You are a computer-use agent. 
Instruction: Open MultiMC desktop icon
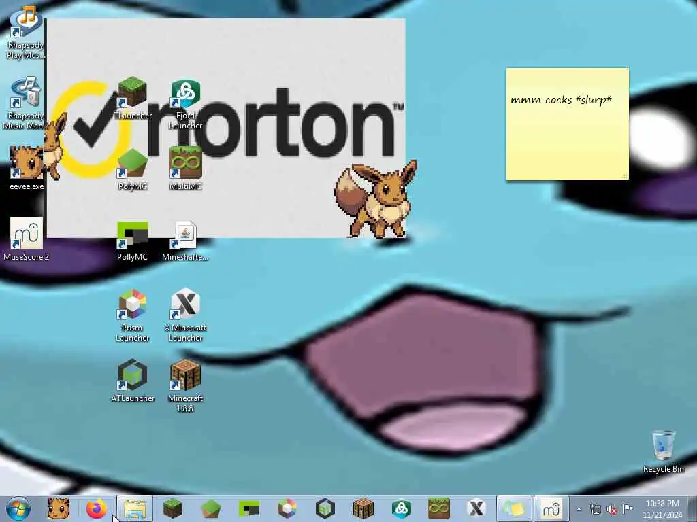click(185, 169)
